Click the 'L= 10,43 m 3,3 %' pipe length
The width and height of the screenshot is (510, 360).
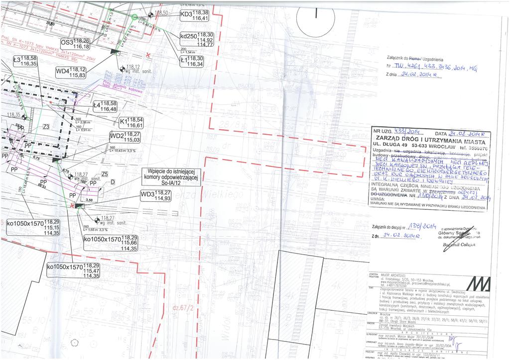click(122, 150)
